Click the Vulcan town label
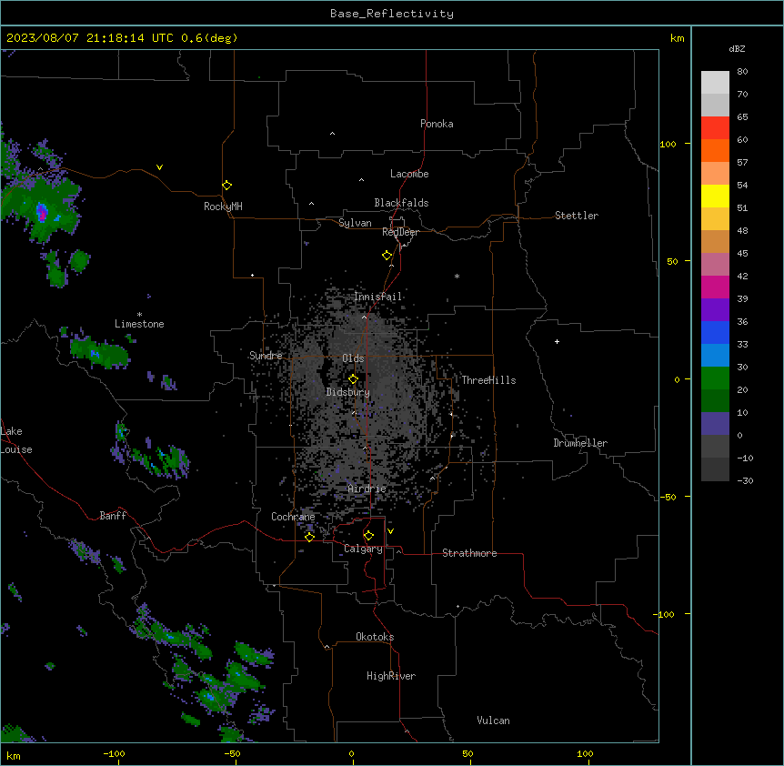 coord(494,721)
